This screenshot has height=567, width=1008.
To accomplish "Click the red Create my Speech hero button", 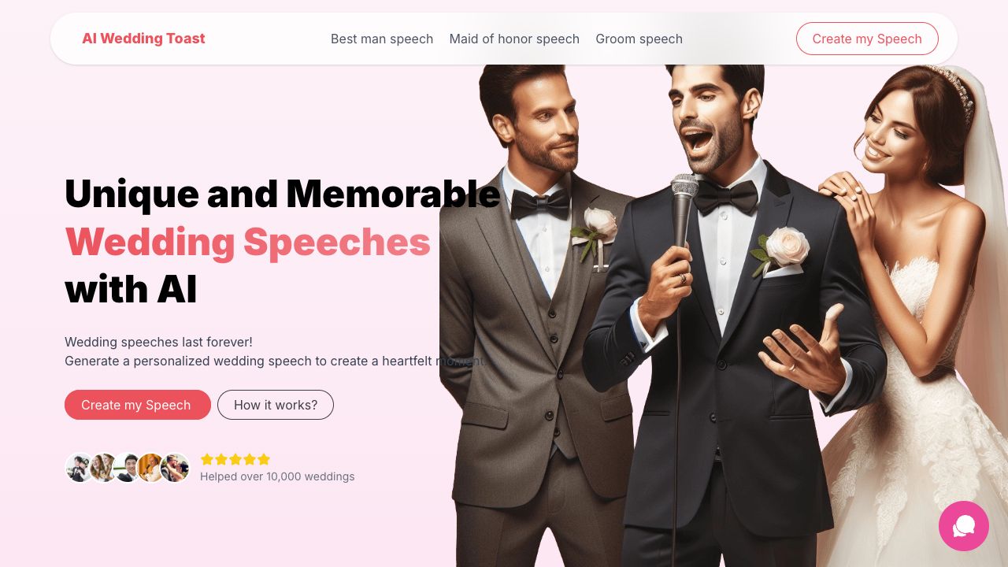I will 137,405.
